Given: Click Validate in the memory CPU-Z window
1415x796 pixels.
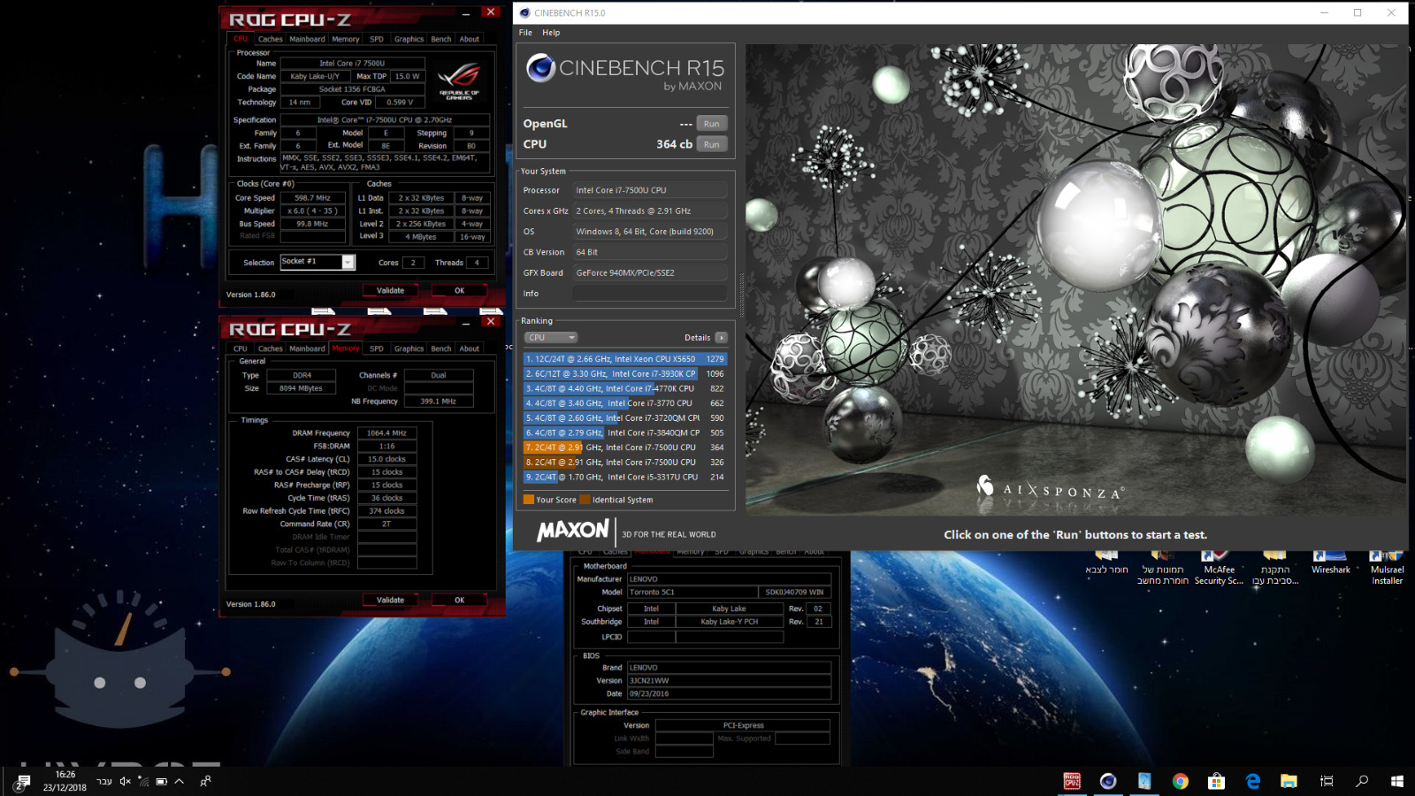Looking at the screenshot, I should click(x=390, y=600).
